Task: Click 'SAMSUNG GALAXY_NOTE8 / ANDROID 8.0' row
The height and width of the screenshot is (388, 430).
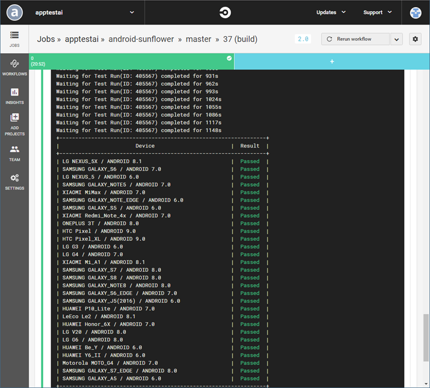Action: tap(163, 285)
